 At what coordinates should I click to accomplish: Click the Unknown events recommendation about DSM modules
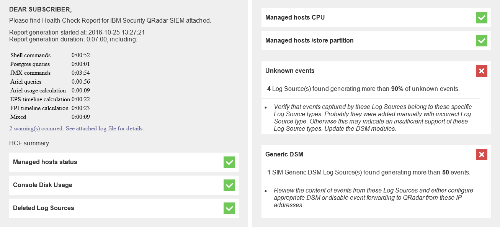coord(372,118)
